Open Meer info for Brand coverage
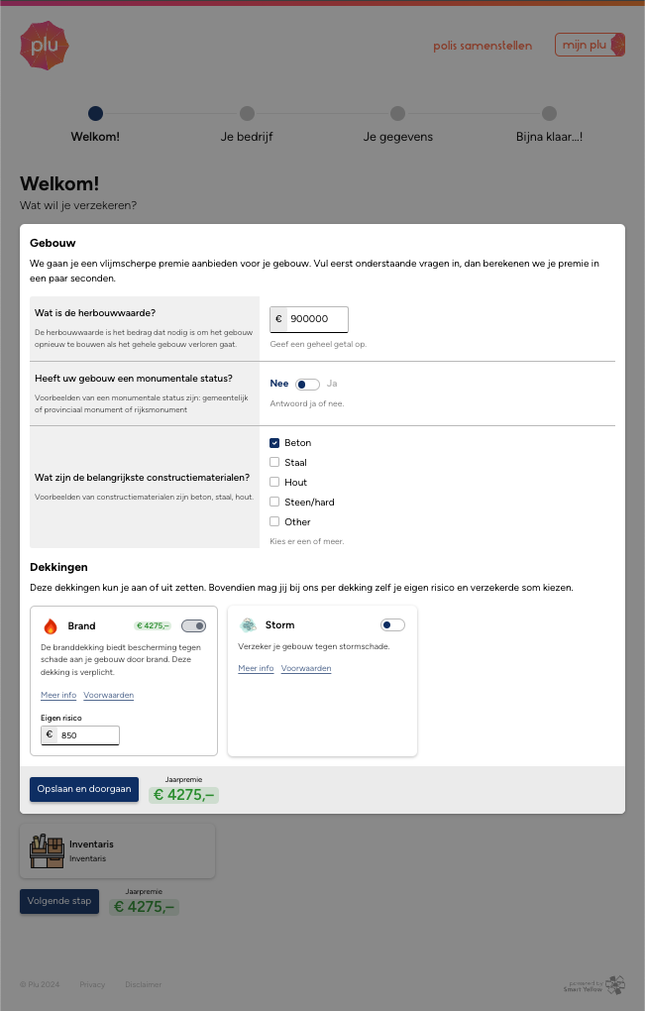This screenshot has width=645, height=1011. (58, 695)
